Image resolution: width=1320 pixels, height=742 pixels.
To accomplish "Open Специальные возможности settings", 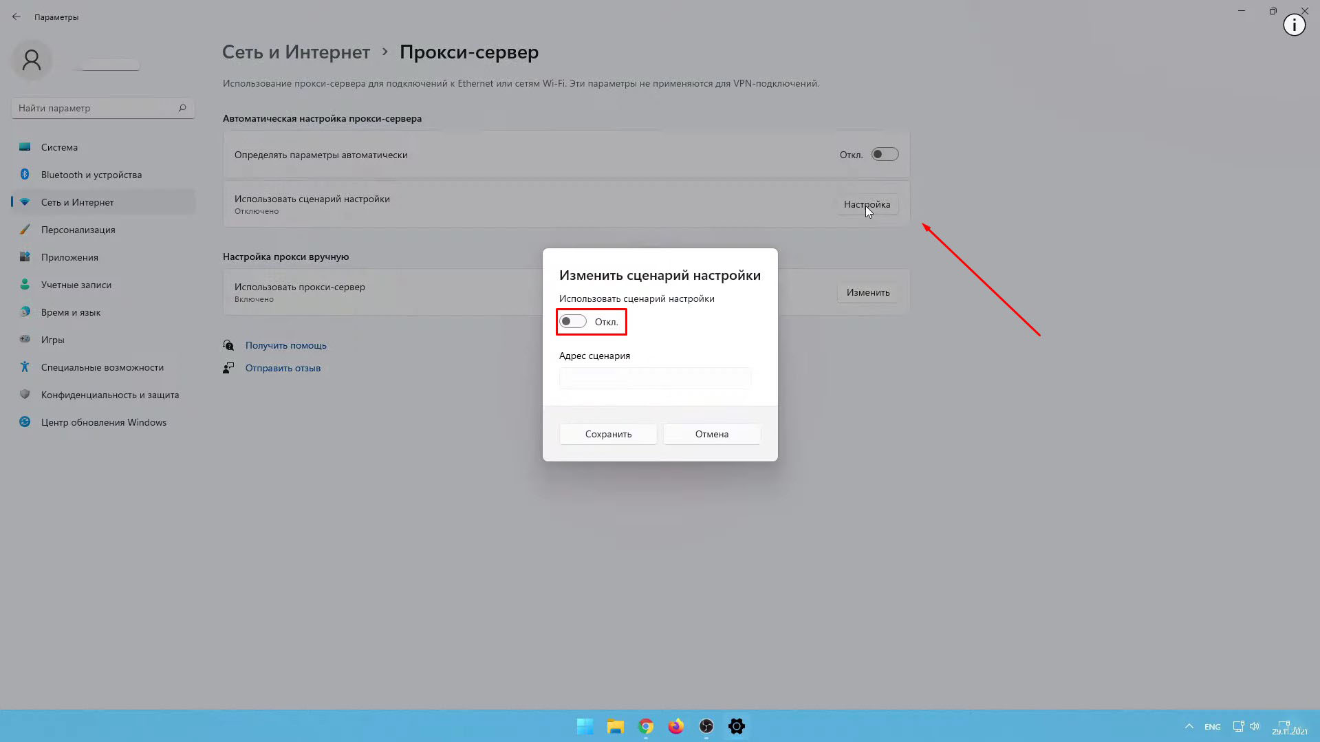I will 103,367.
